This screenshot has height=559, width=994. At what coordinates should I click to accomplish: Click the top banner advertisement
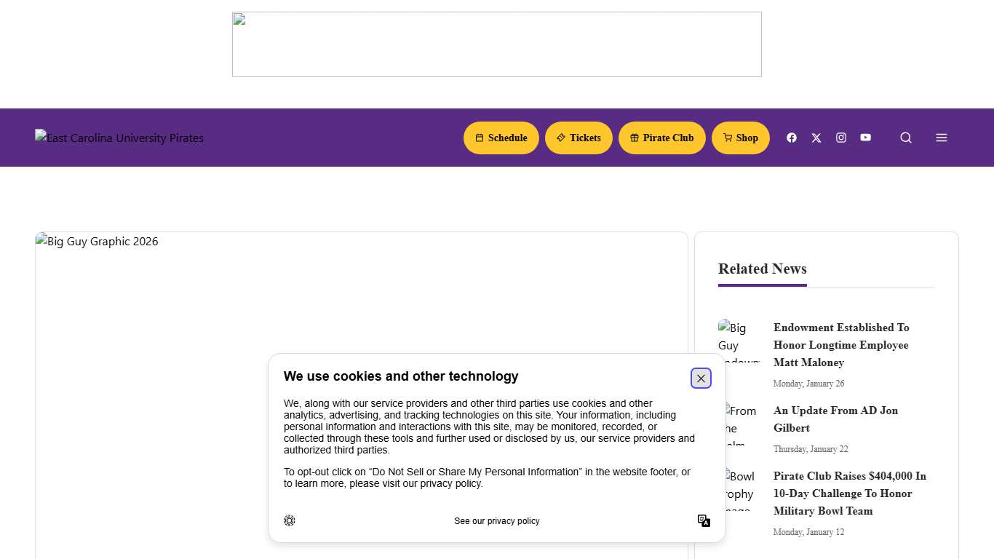point(497,44)
